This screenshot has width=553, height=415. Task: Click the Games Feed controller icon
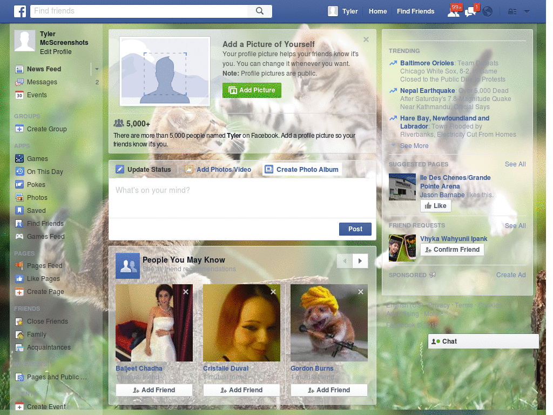[19, 237]
